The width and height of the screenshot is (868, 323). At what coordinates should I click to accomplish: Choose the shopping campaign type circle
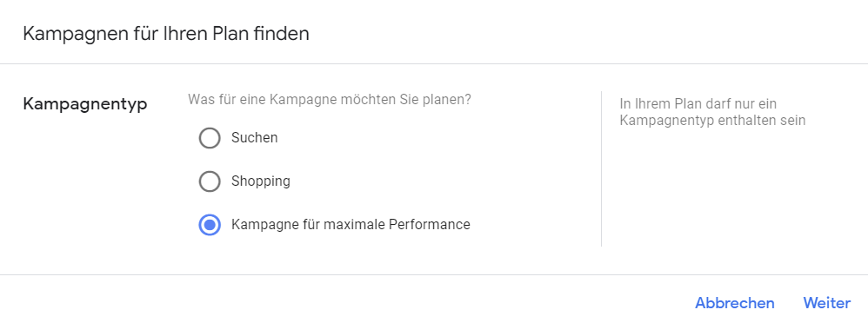(x=210, y=181)
